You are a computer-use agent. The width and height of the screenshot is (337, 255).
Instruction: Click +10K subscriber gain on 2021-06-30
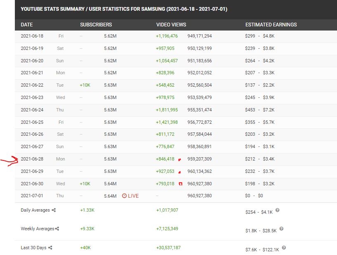[85, 184]
